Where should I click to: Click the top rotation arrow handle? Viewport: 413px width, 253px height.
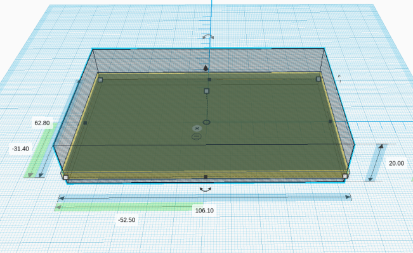[x=208, y=37]
